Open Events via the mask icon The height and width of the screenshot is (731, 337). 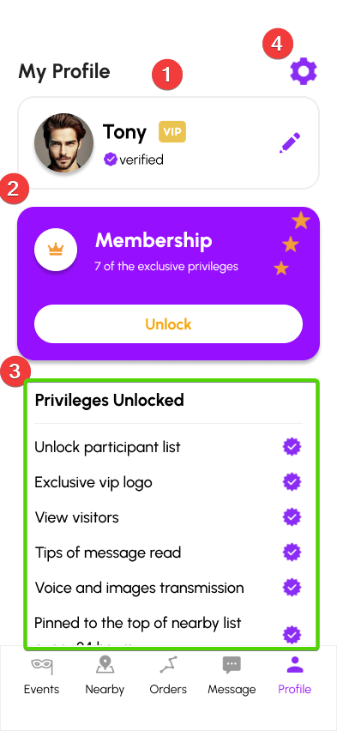coord(41,666)
